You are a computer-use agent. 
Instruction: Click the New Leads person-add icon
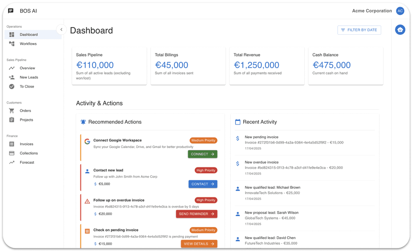pyautogui.click(x=12, y=77)
